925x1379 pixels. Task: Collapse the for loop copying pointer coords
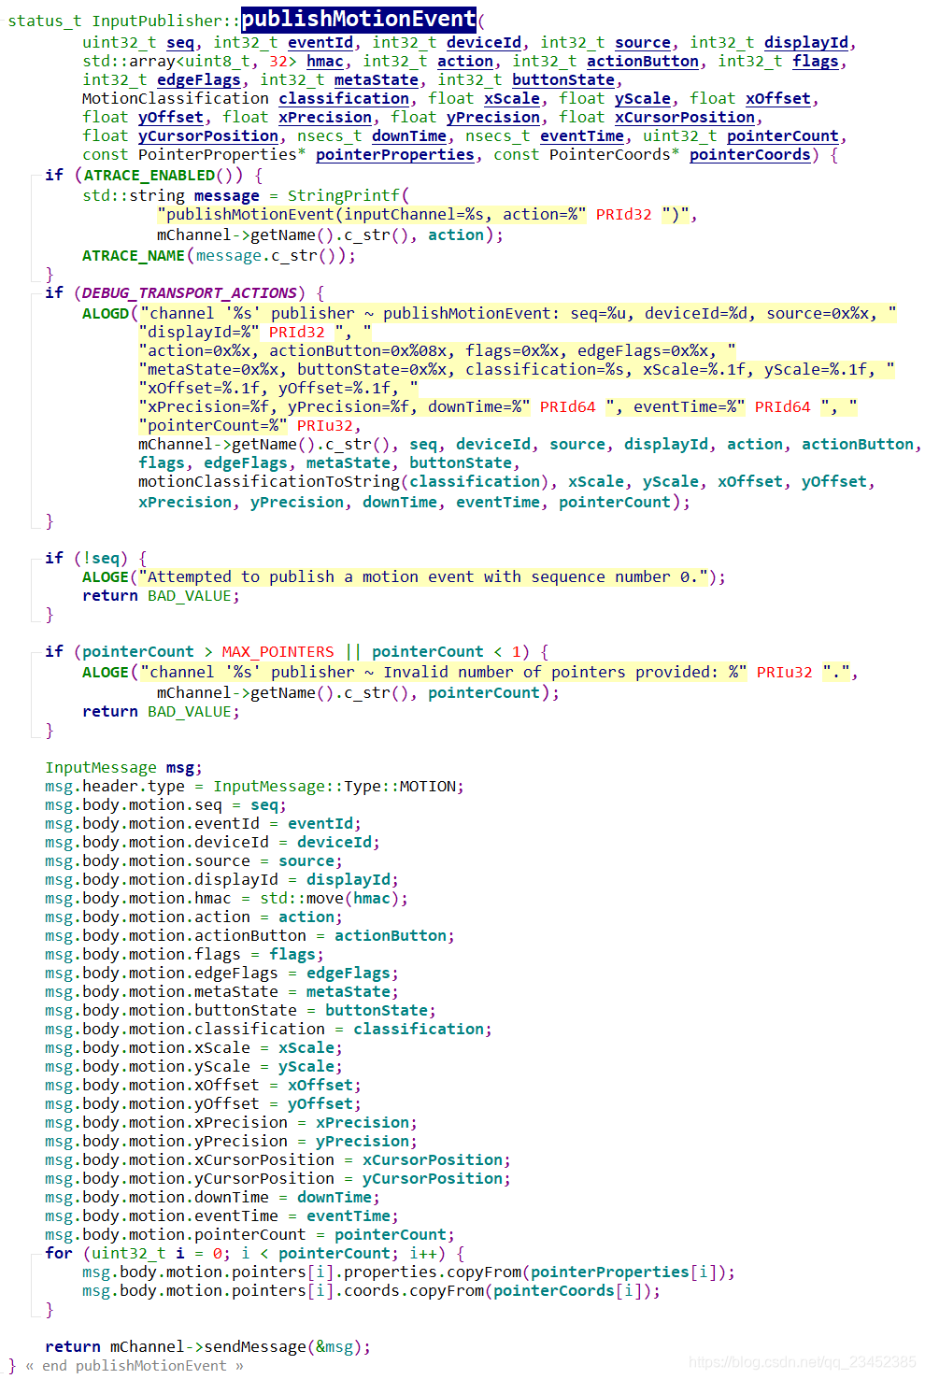point(36,1253)
